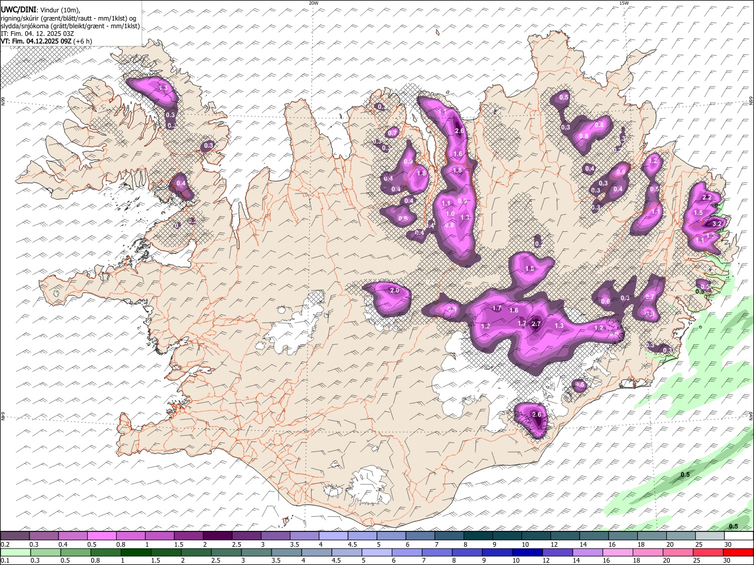This screenshot has height=565, width=754.
Task: Click the bright pink 0.5–0.8 snow scale swatch
Action: tap(101, 536)
